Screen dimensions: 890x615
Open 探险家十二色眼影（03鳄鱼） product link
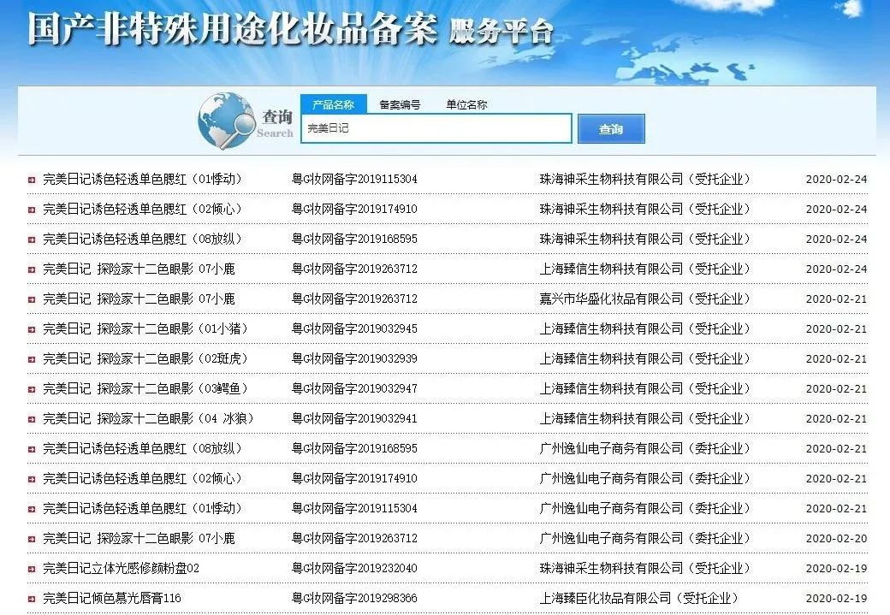145,388
